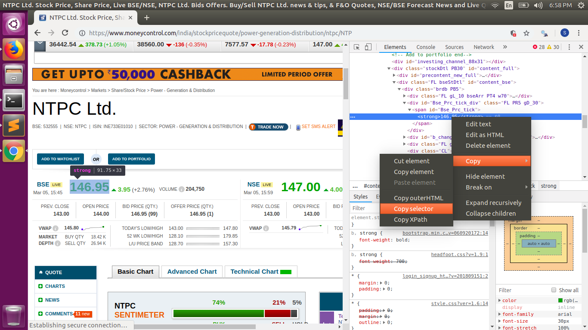The image size is (588, 330).
Task: Open the Break on submenu
Action: [x=492, y=187]
